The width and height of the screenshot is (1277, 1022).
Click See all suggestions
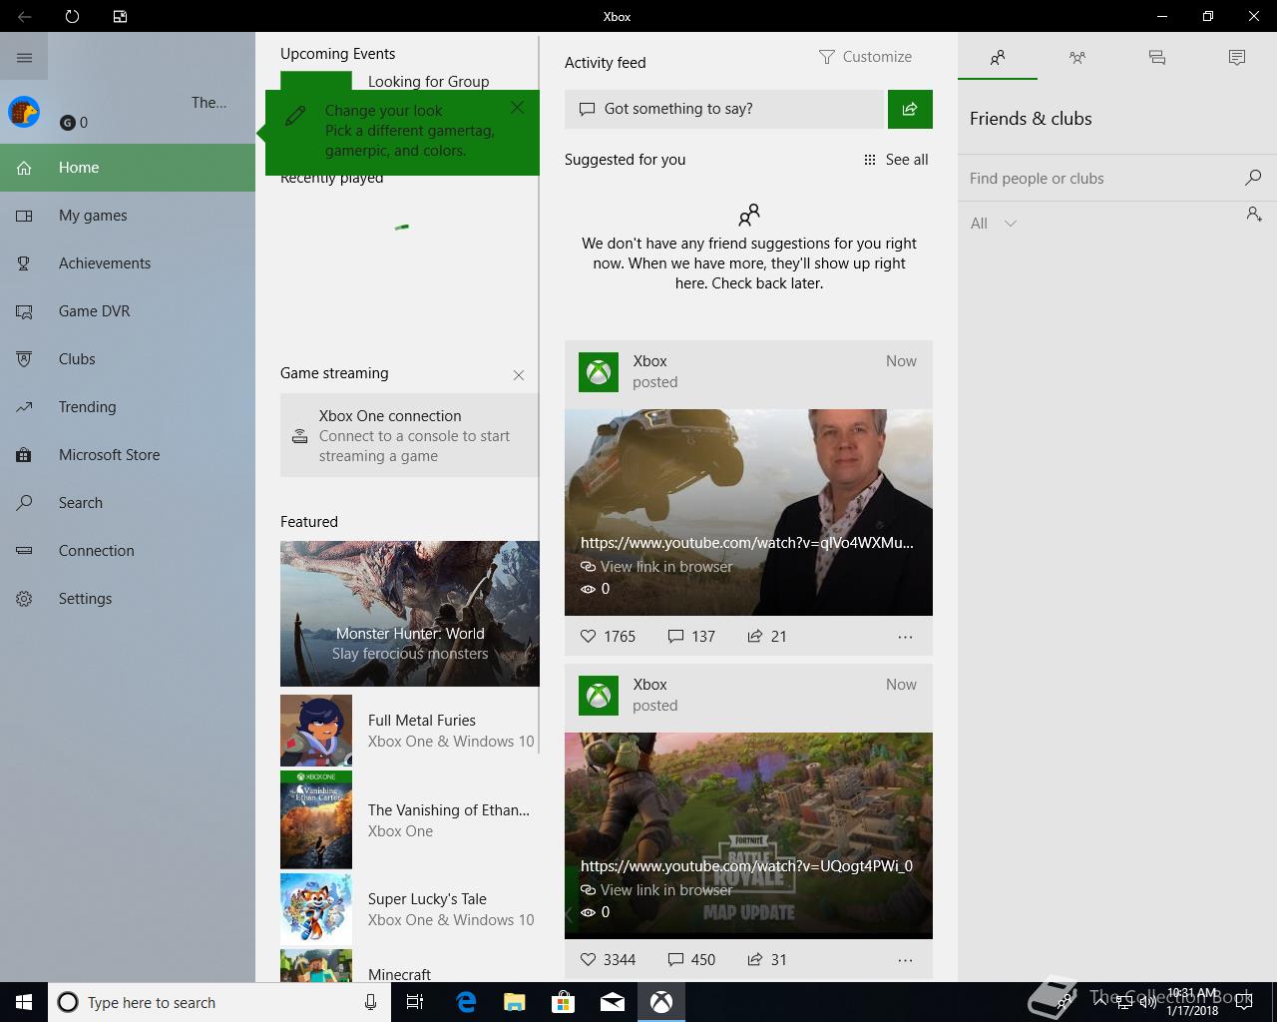(x=896, y=160)
